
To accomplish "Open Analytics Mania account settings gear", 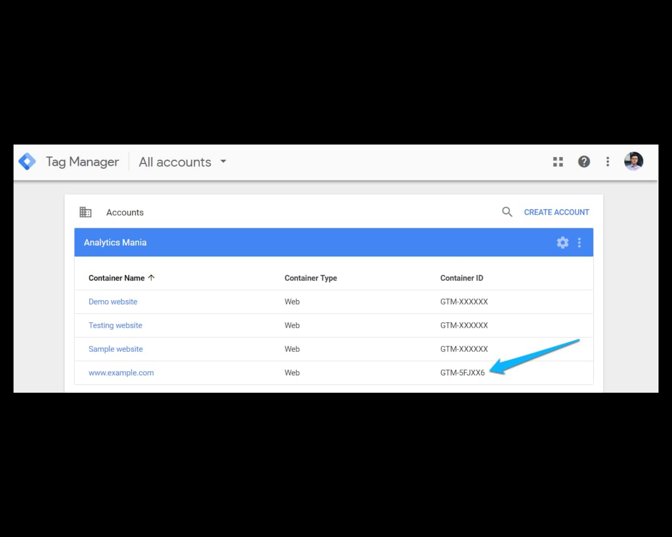I will [562, 243].
